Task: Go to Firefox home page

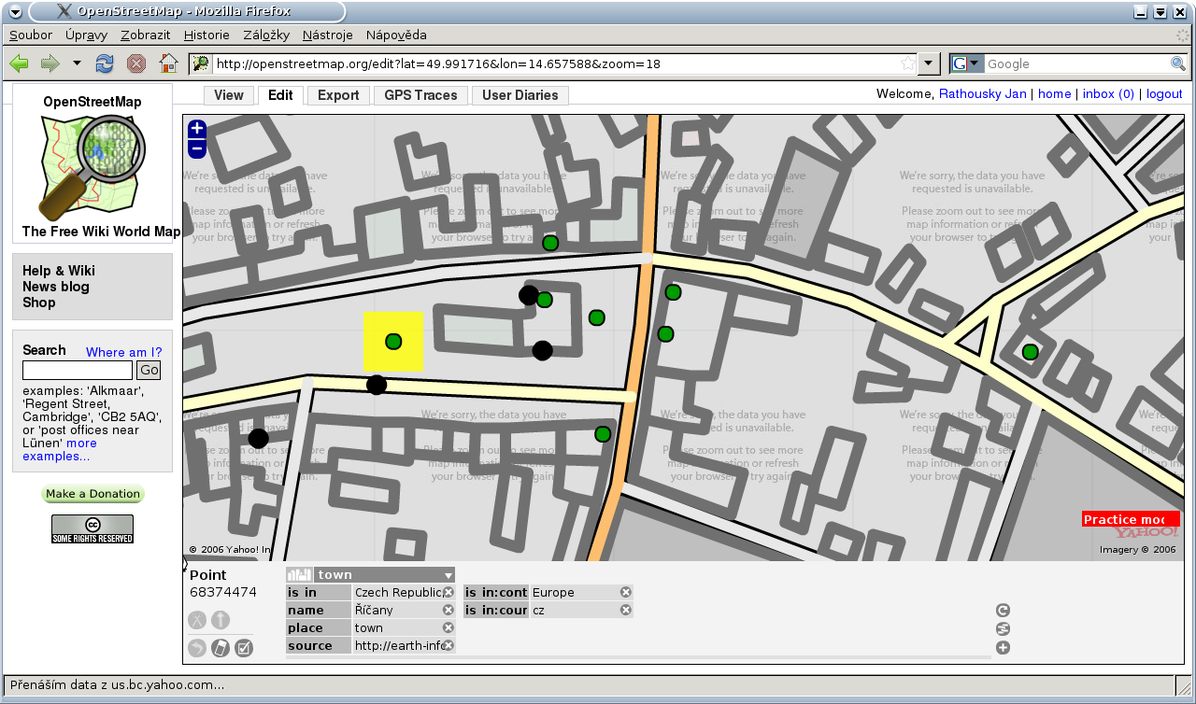Action: point(168,63)
